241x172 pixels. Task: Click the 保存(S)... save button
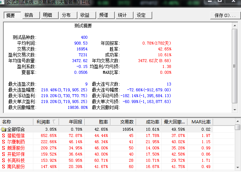tap(224, 15)
